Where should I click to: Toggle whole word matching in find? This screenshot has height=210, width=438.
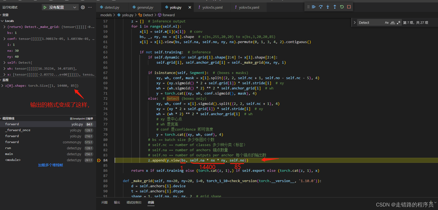pos(393,22)
